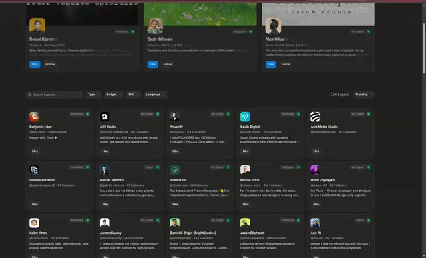Open AGR Studio's logo icon
The height and width of the screenshot is (258, 426).
pyautogui.click(x=105, y=117)
